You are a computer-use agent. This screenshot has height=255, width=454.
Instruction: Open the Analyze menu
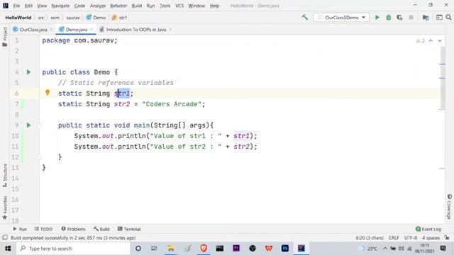point(98,6)
